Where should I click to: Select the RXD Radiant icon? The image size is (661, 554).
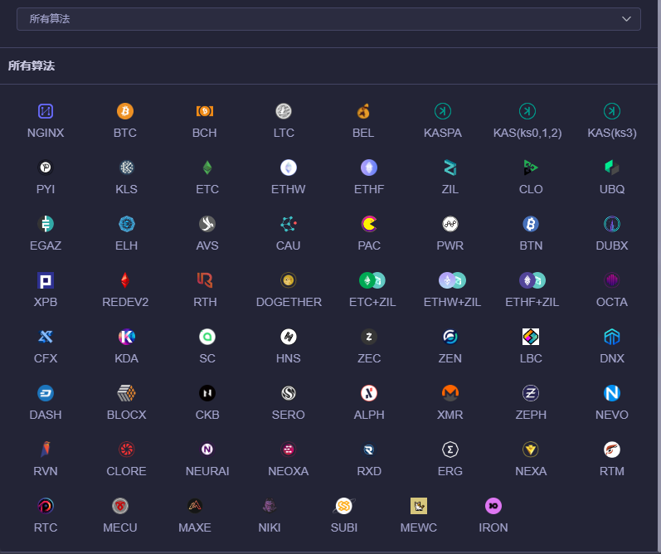(x=369, y=450)
